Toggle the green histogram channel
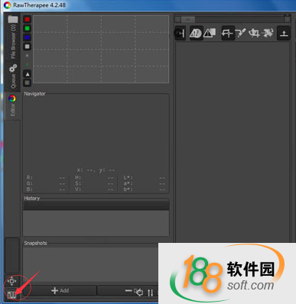Image resolution: width=296 pixels, height=304 pixels. [27, 28]
